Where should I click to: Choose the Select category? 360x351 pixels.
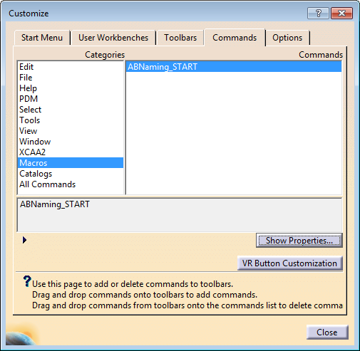(x=71, y=110)
